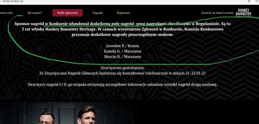Click the Hankey Bannister logo
Viewport: 259px width, 124px height.
[243, 13]
